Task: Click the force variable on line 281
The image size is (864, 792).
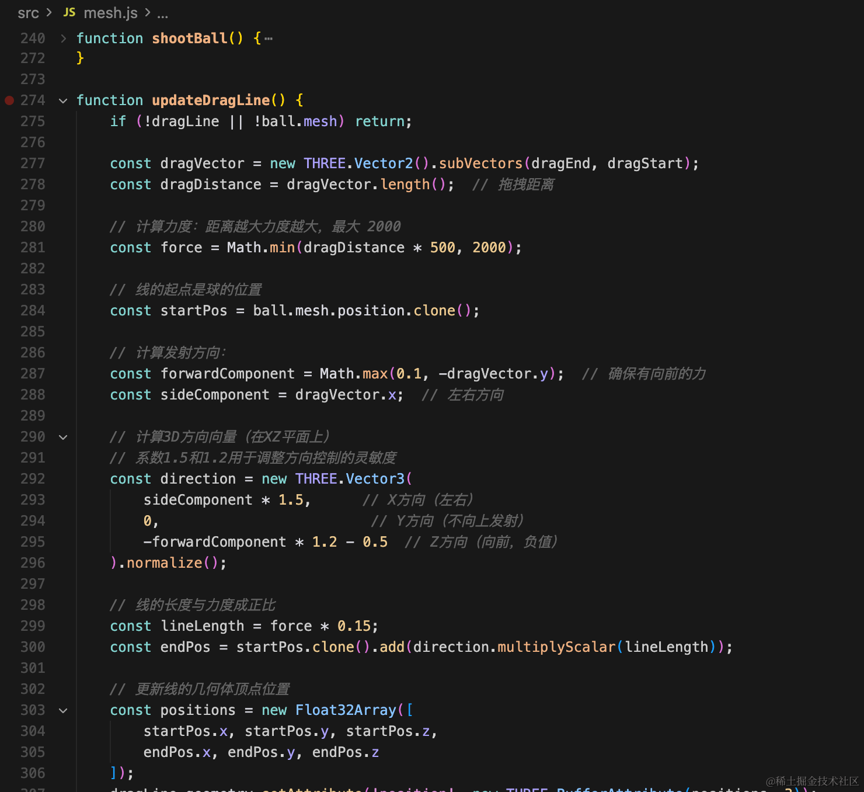Action: coord(181,248)
